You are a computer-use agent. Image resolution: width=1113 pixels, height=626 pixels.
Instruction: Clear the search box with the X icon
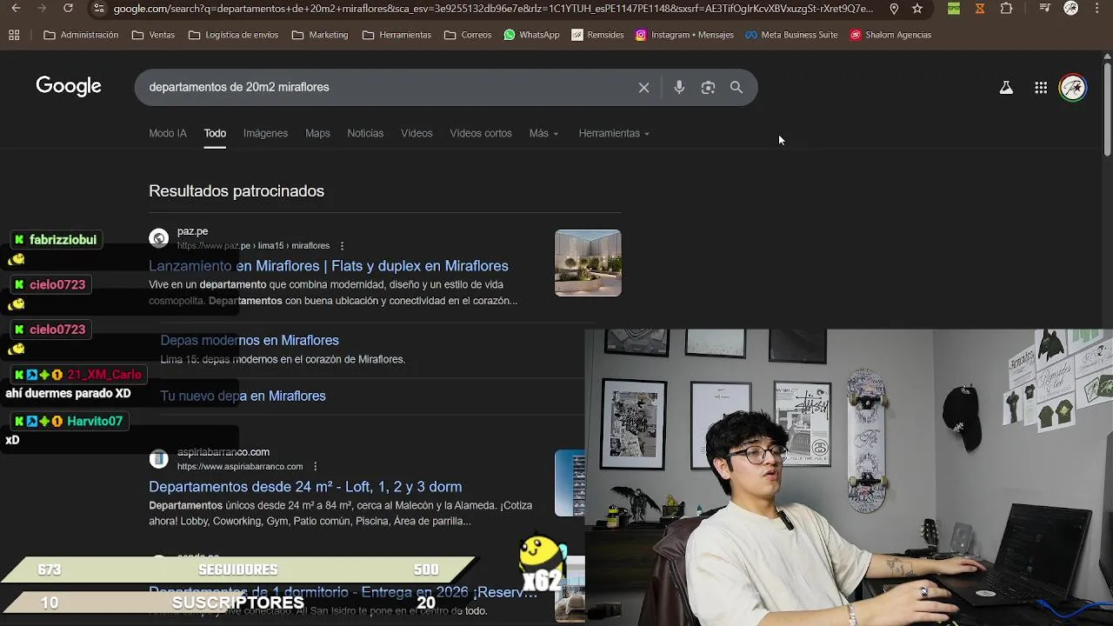pyautogui.click(x=643, y=87)
